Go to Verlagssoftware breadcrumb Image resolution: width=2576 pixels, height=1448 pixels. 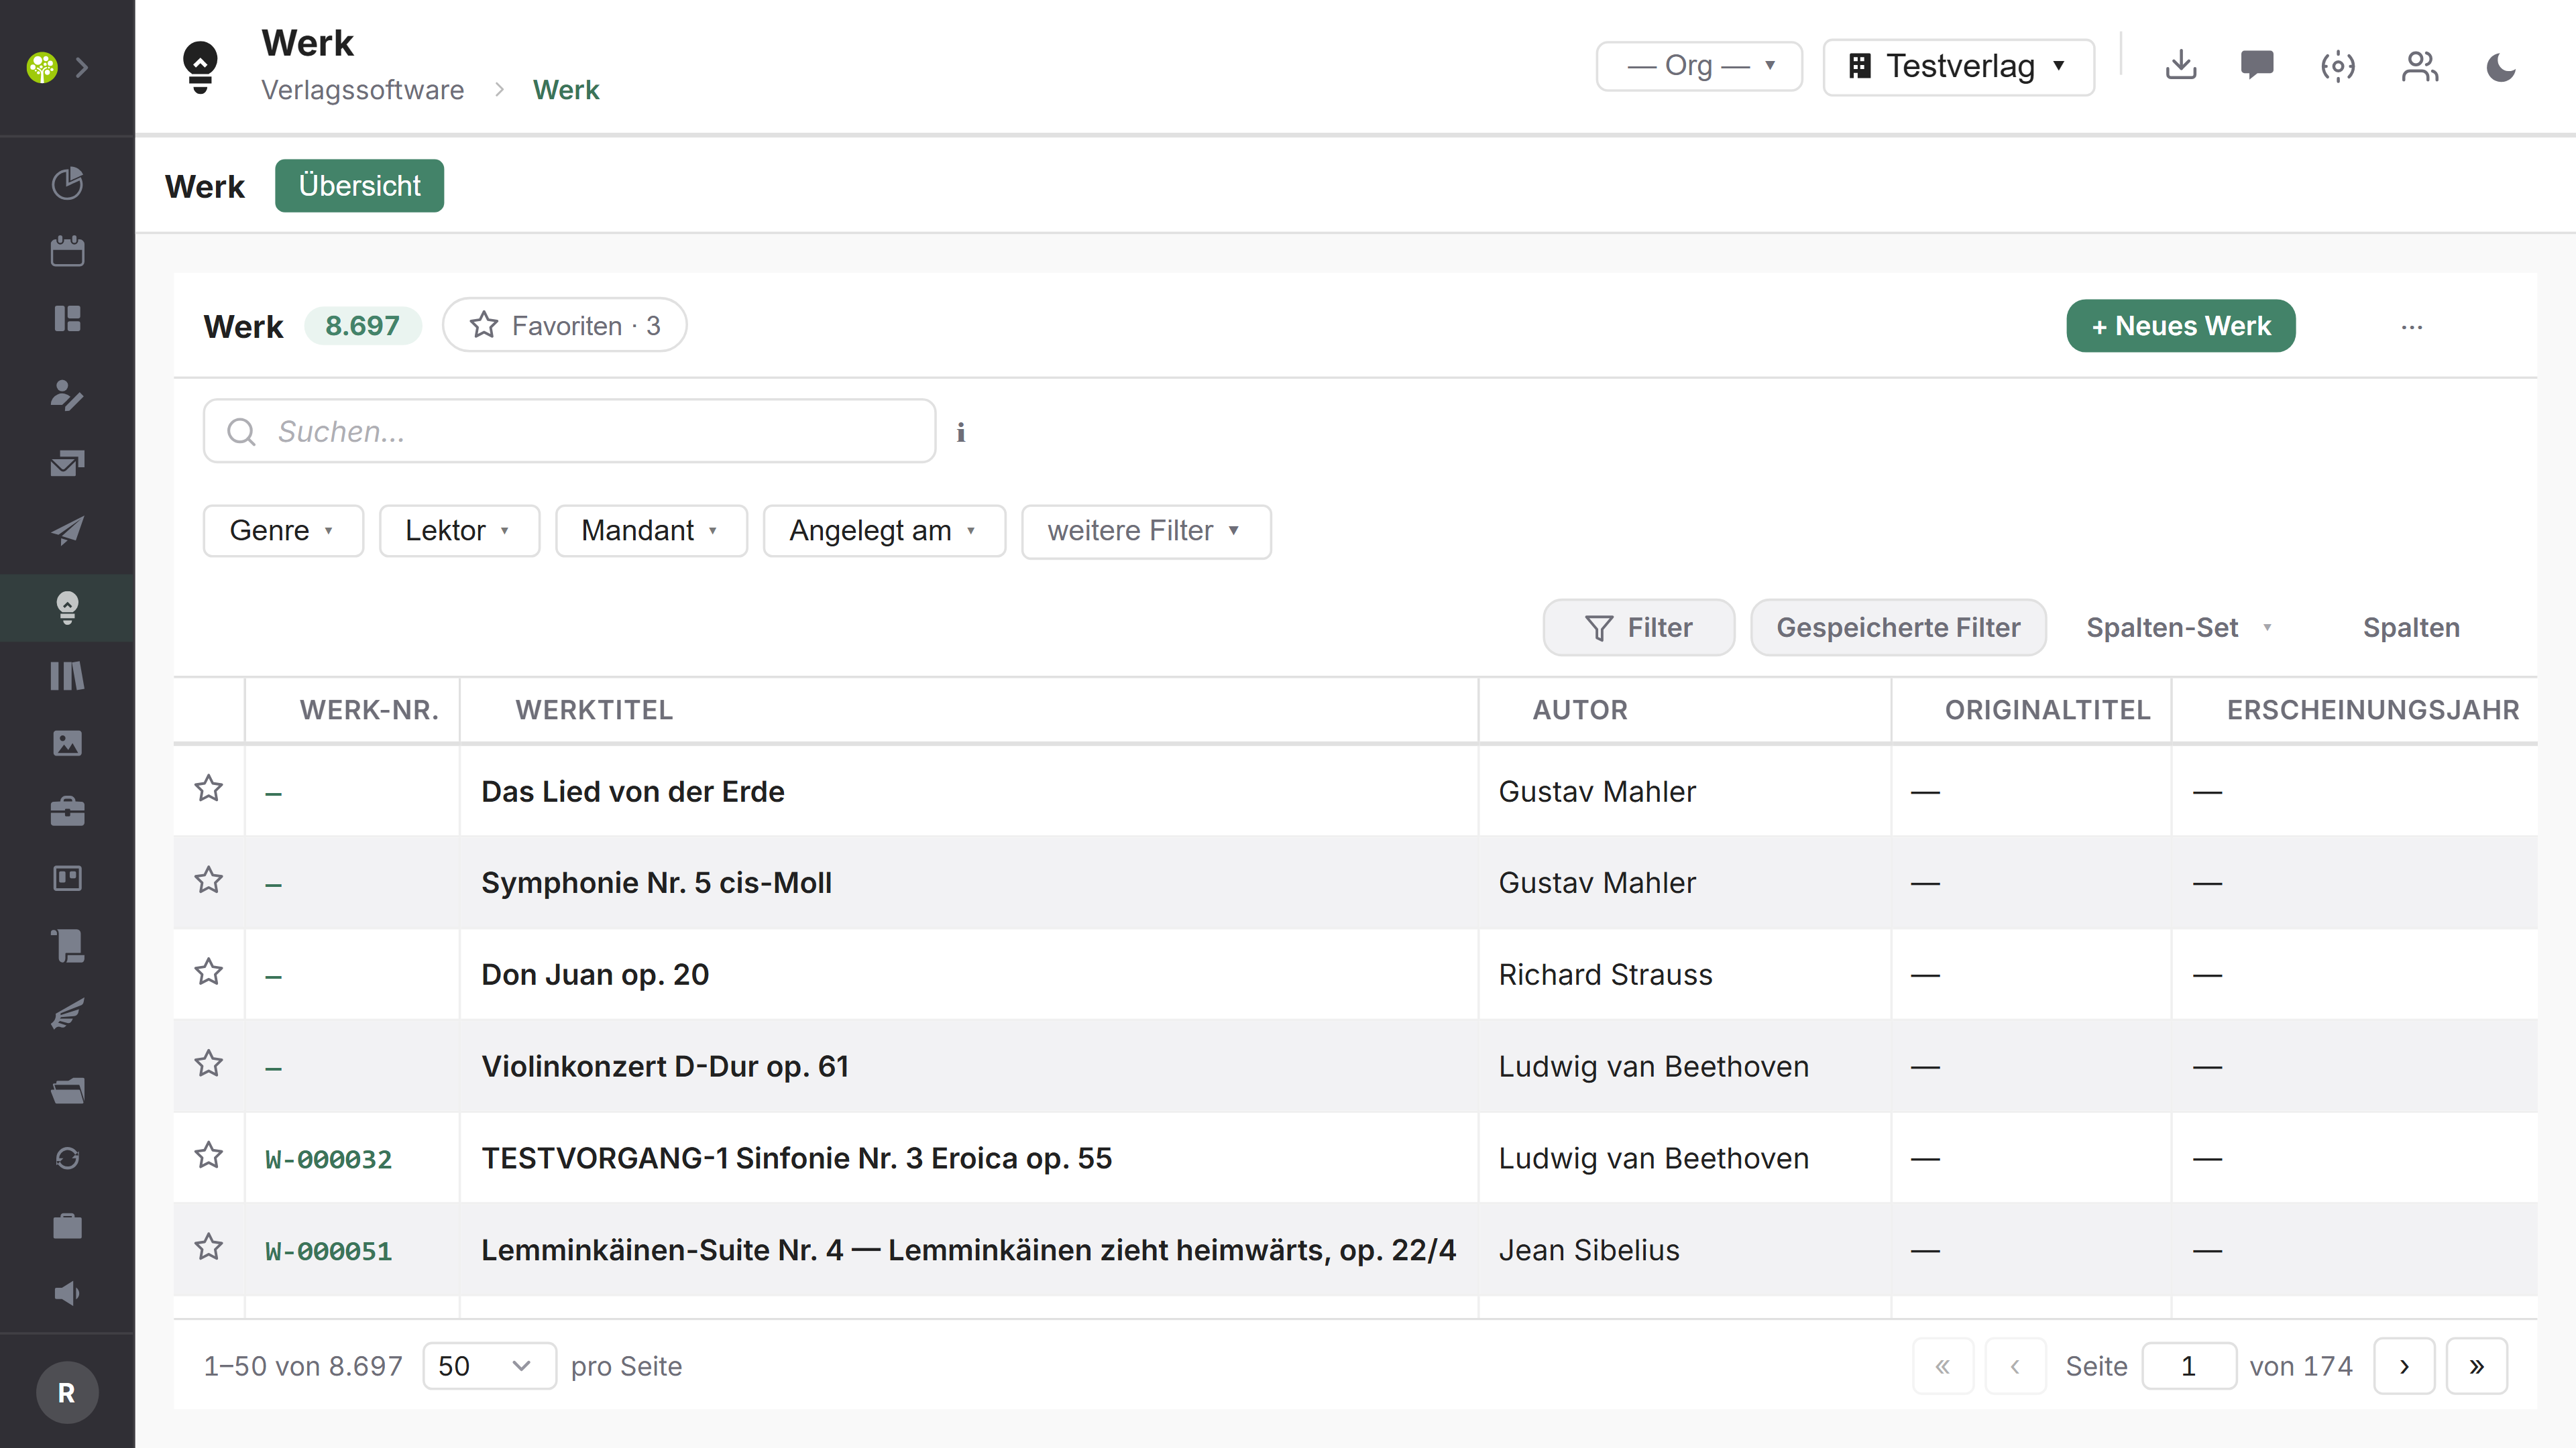(362, 90)
